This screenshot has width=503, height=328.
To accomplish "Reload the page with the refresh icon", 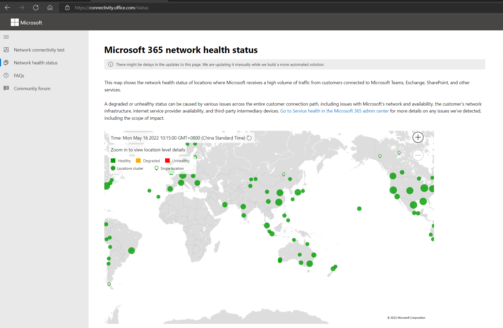I will [36, 7].
